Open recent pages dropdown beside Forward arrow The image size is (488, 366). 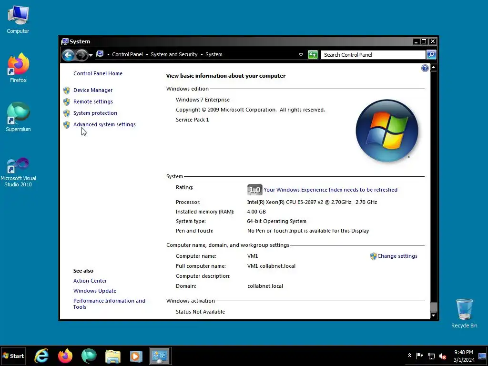point(91,55)
